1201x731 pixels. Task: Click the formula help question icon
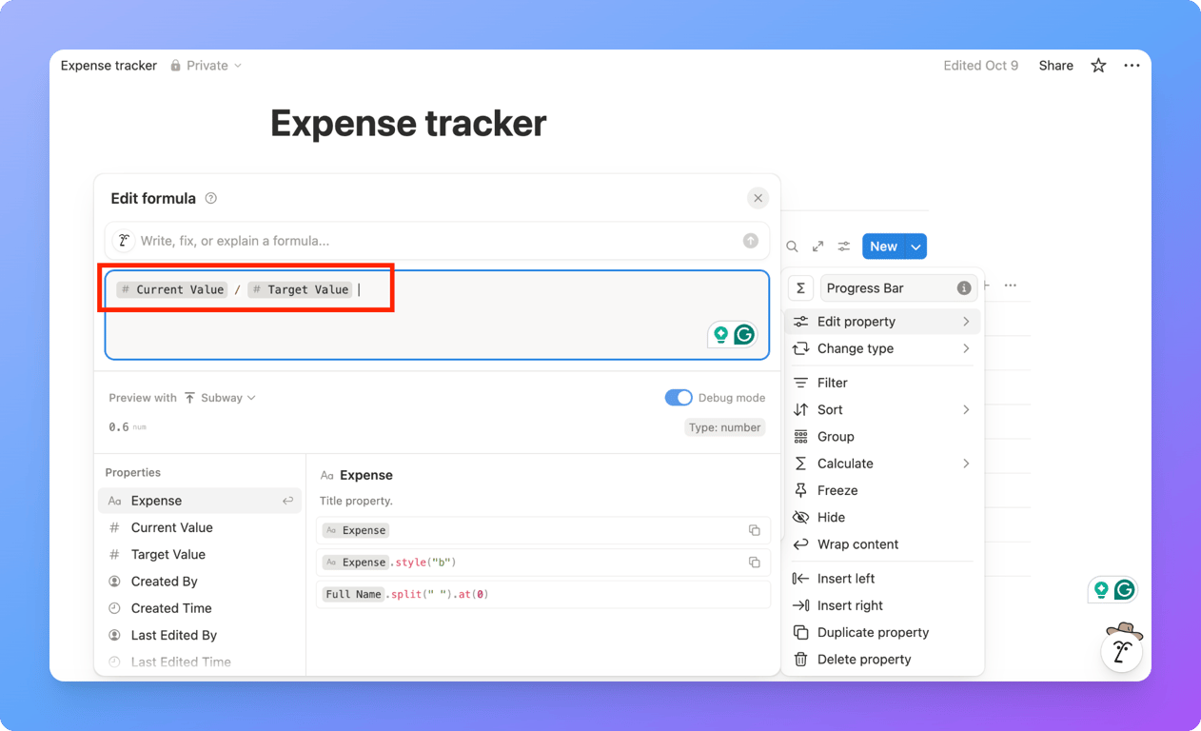click(211, 198)
